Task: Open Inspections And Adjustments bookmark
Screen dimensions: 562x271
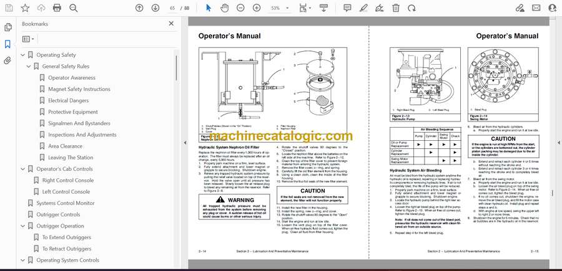Action: pyautogui.click(x=82, y=135)
